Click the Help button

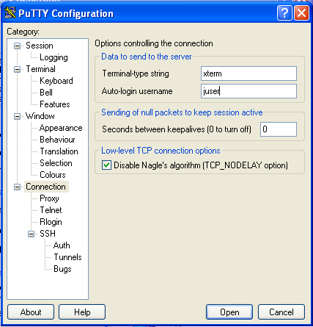pyautogui.click(x=82, y=312)
